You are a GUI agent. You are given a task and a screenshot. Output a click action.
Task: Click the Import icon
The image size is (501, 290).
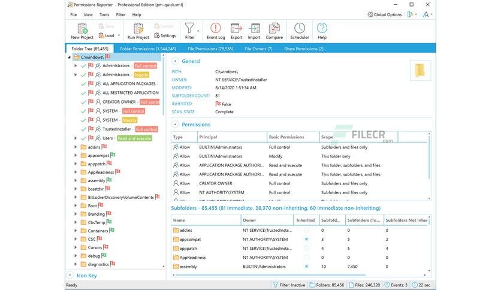[254, 28]
